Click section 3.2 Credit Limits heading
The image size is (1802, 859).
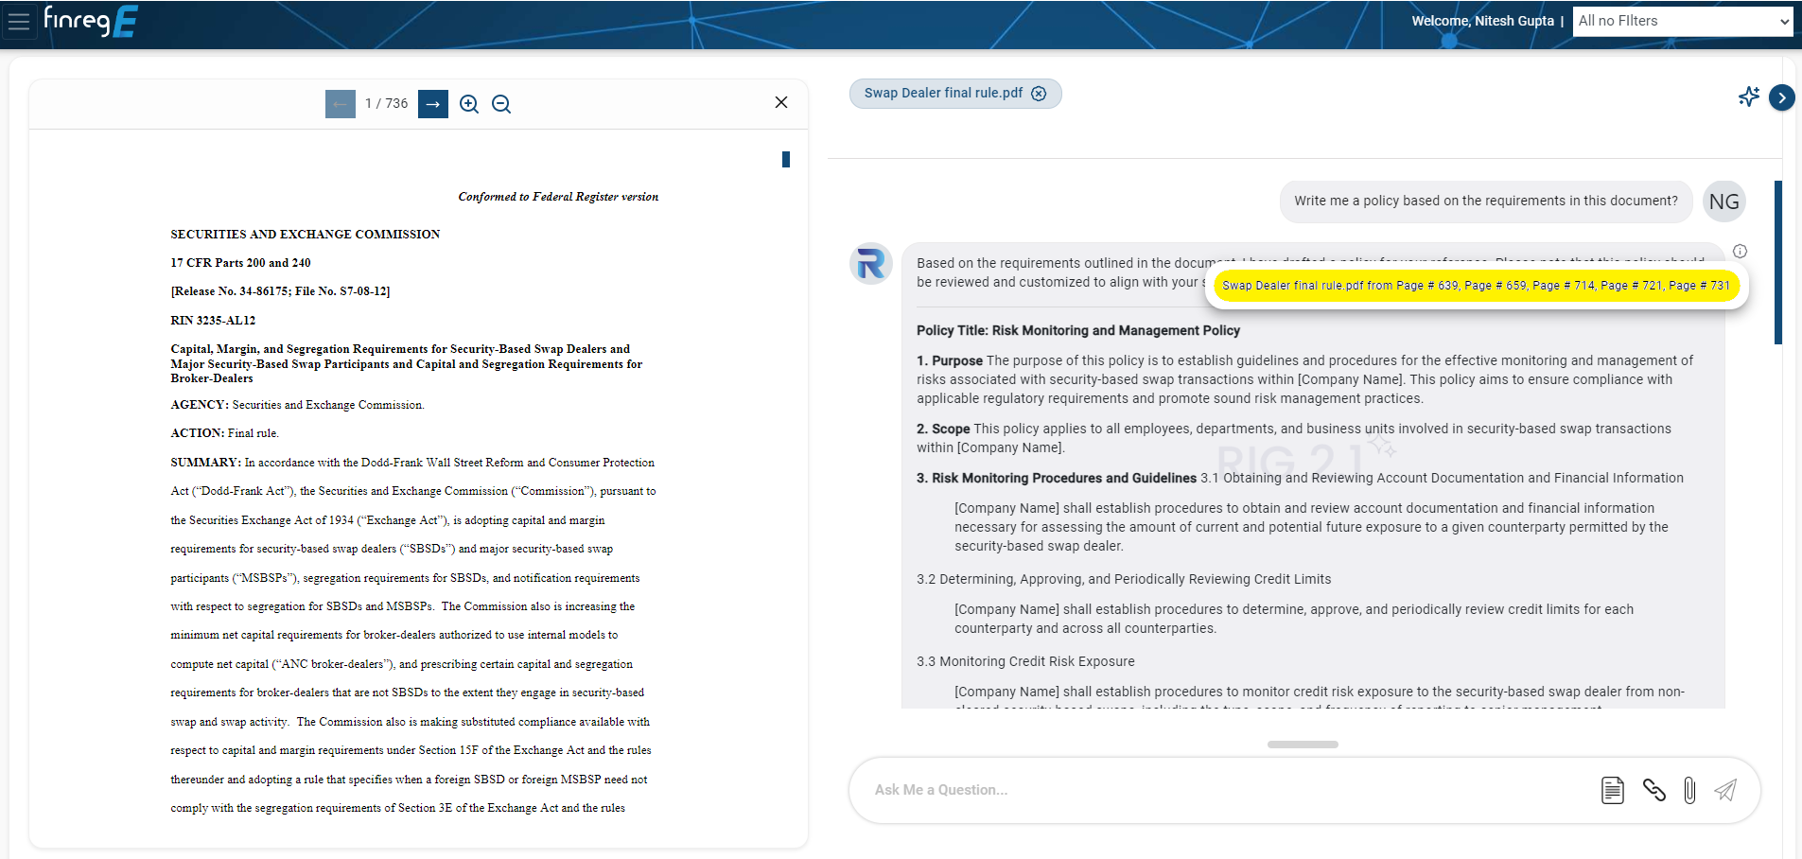tap(1124, 579)
